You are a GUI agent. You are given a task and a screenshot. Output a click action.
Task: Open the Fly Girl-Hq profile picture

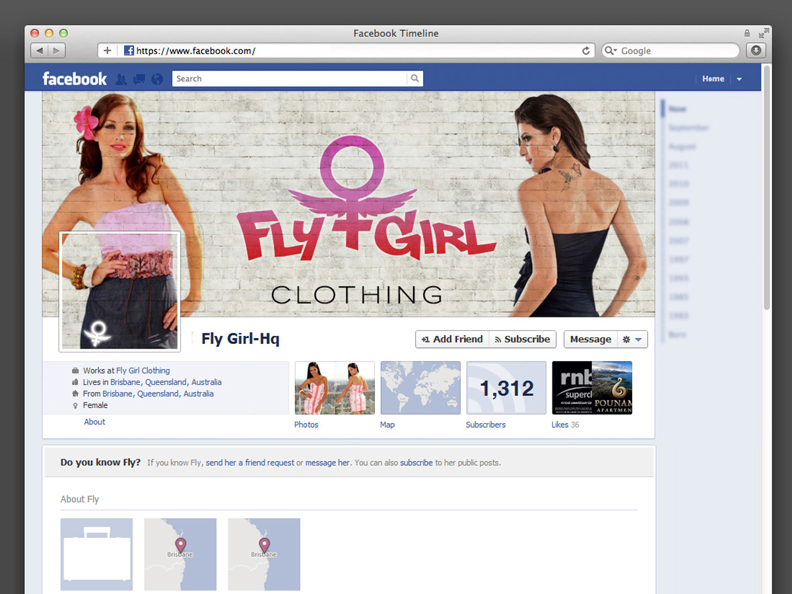(120, 291)
